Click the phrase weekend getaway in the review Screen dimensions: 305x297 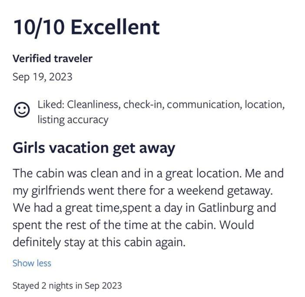(224, 191)
